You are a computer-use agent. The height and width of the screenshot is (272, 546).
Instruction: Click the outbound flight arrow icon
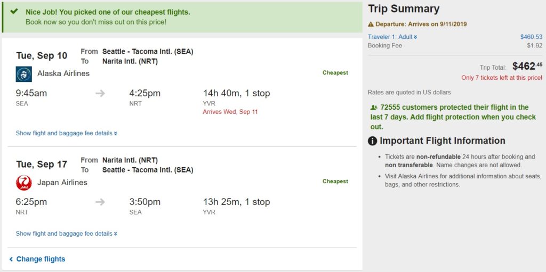click(100, 94)
